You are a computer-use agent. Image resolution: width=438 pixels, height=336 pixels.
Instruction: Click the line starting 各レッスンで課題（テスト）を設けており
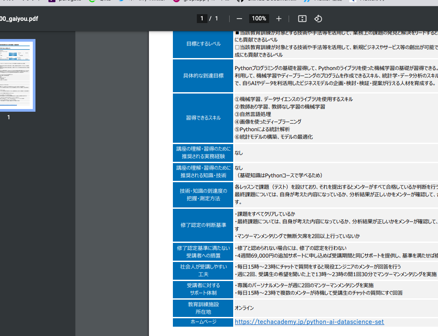(336, 187)
